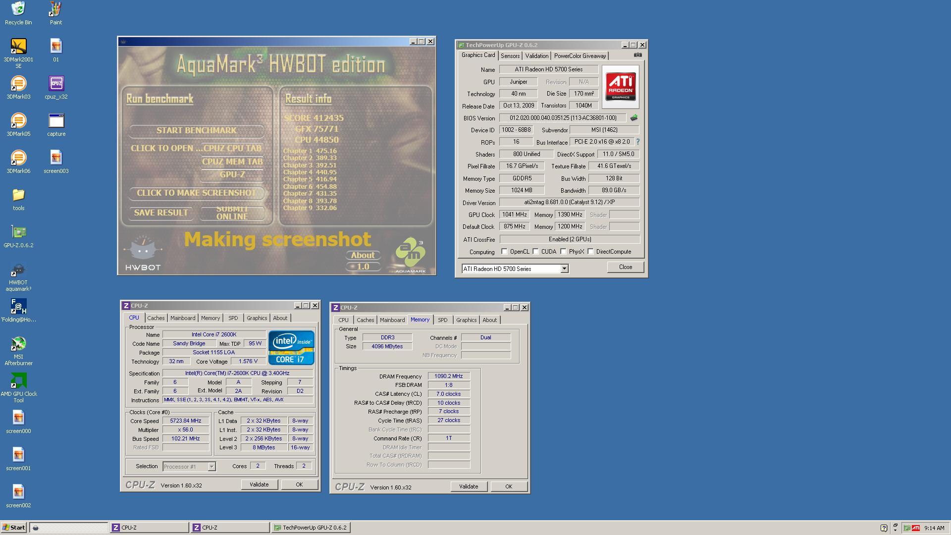Open About tab in left CPU-Z window

click(280, 318)
